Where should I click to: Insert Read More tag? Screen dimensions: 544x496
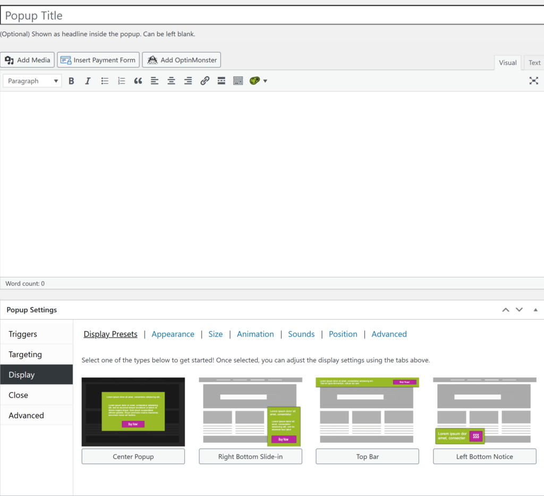(221, 81)
